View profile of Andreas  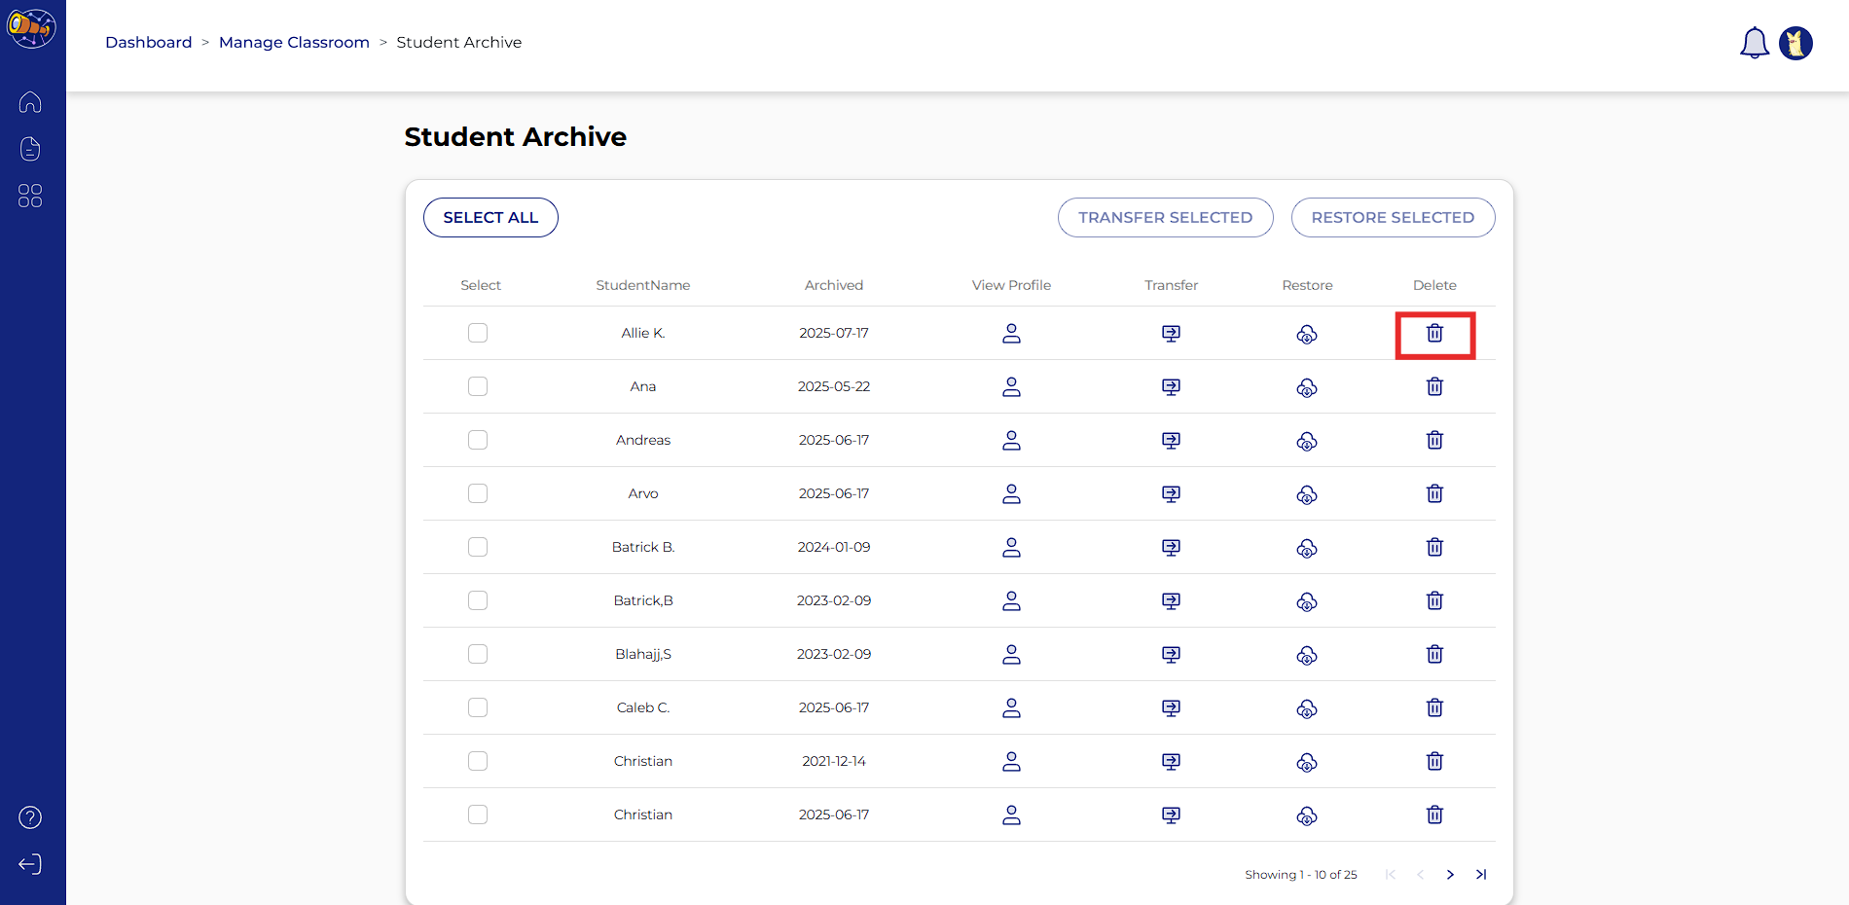tap(1012, 441)
